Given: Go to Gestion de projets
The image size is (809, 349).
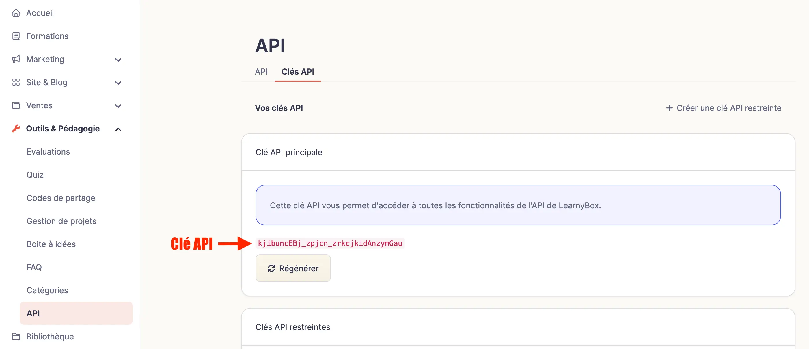Looking at the screenshot, I should [x=61, y=221].
